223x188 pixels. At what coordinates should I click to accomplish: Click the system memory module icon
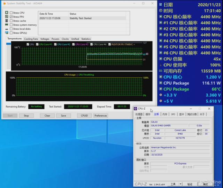[7, 25]
